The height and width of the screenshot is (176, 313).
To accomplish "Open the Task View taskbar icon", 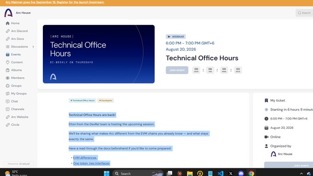I will click(169, 173).
